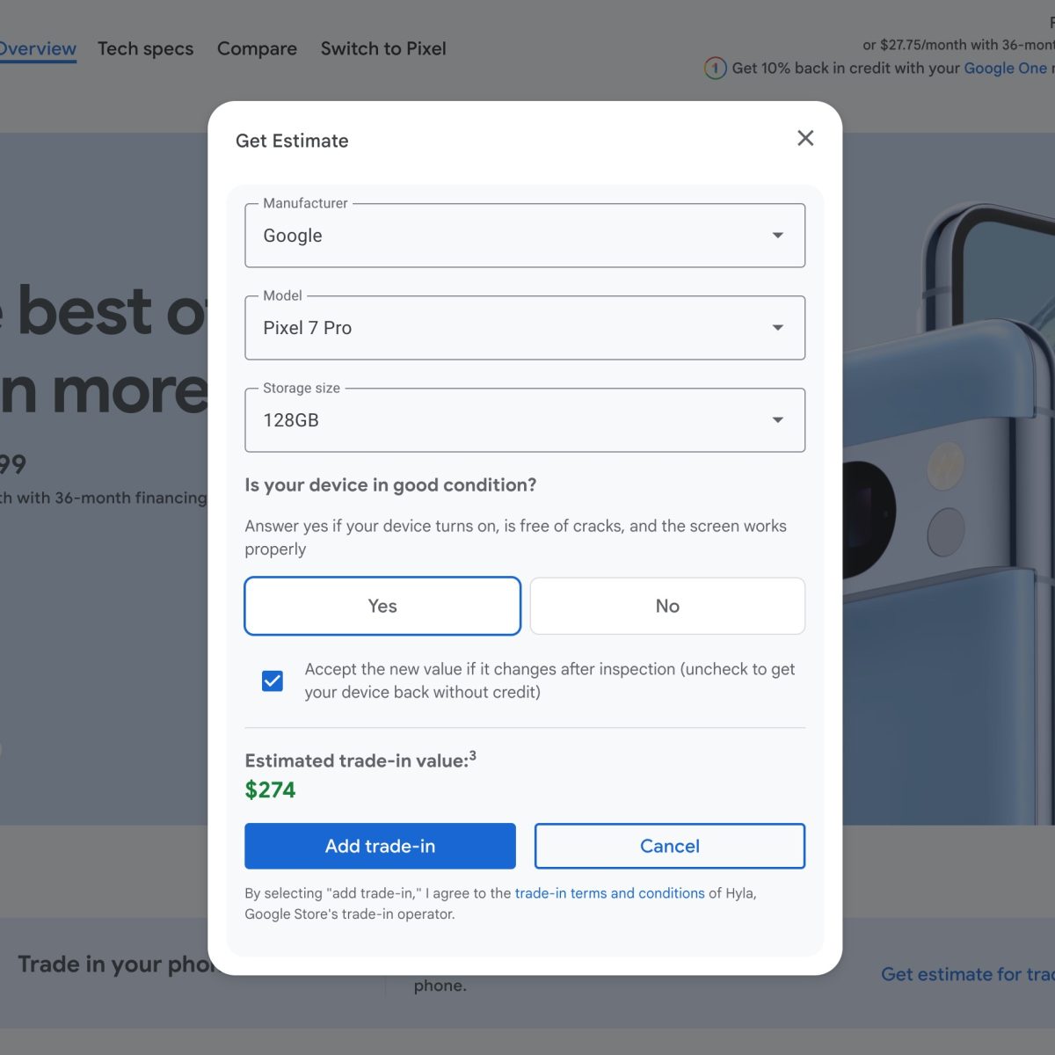Open the Compare tab
The height and width of the screenshot is (1055, 1055).
[x=257, y=48]
